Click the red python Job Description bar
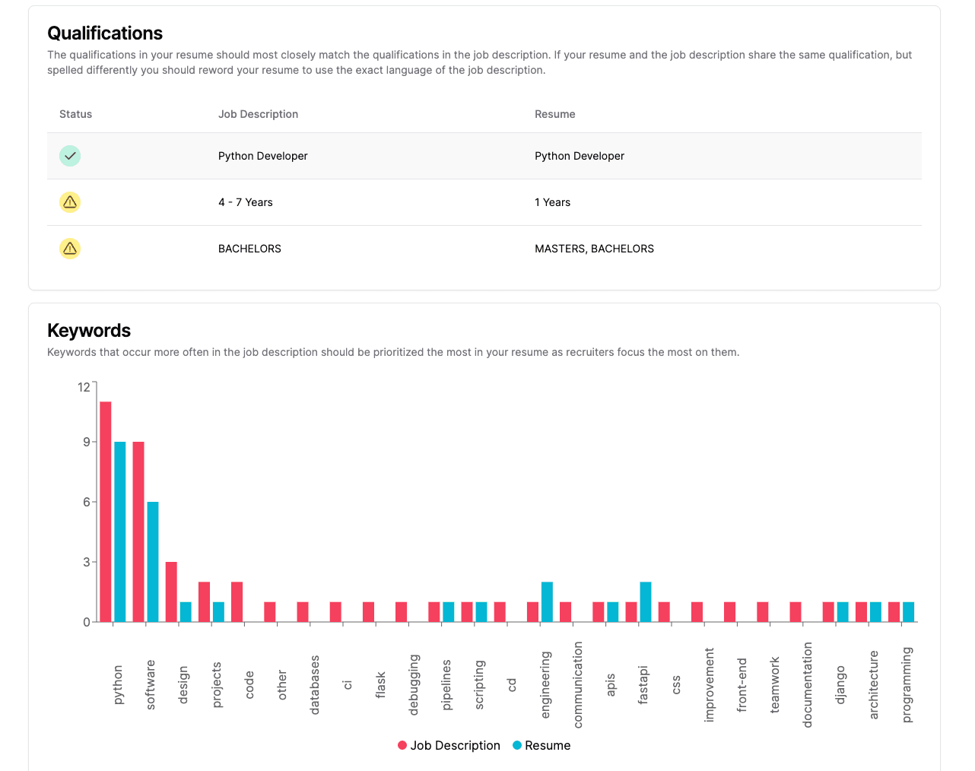The image size is (975, 771). click(106, 512)
